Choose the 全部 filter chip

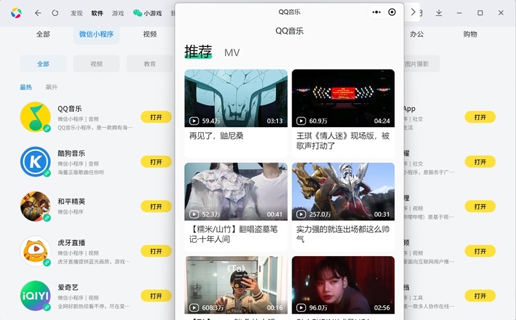(x=43, y=63)
